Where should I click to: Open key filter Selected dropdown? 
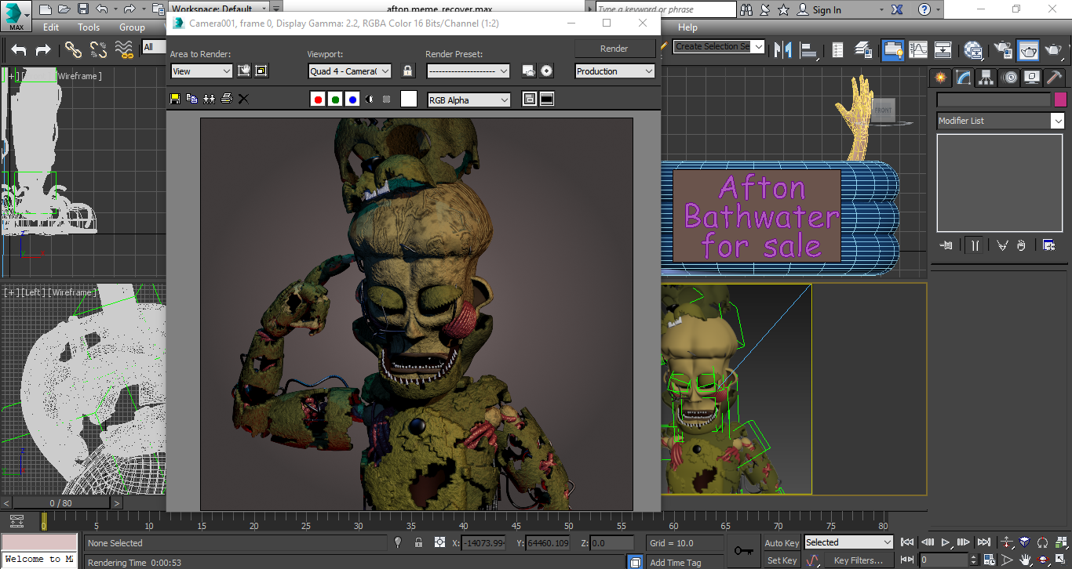click(849, 542)
